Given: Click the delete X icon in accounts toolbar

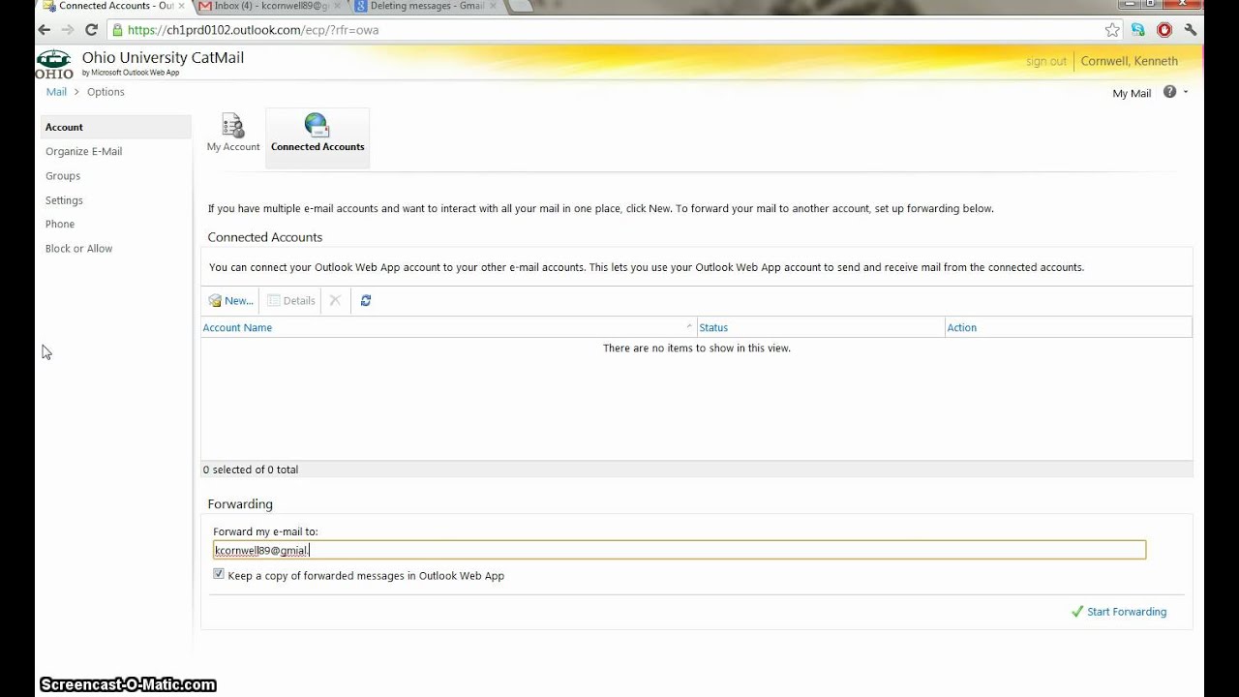Looking at the screenshot, I should [x=335, y=300].
